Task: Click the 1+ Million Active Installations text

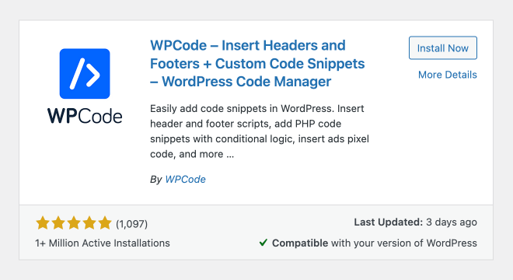Action: pyautogui.click(x=103, y=243)
